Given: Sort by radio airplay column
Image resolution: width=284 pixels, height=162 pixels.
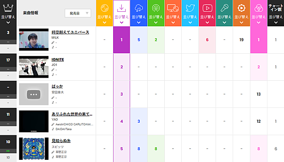Looking at the screenshot, I should point(156,19).
